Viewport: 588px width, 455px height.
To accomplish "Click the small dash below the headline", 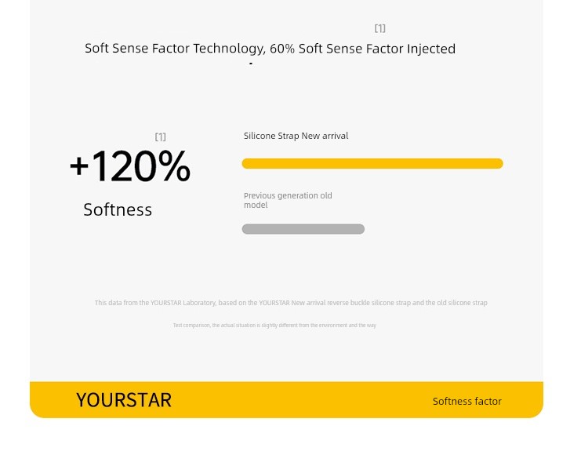I will 251,64.
